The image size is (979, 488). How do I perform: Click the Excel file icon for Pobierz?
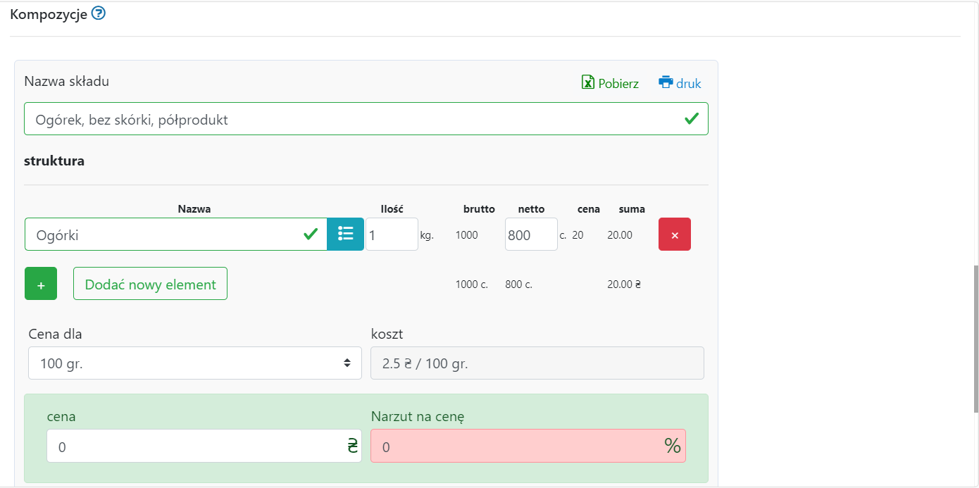click(588, 82)
